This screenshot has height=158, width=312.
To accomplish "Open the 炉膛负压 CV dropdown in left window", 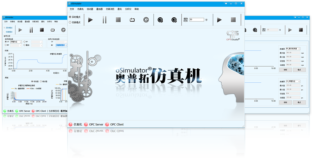I will tap(16, 42).
